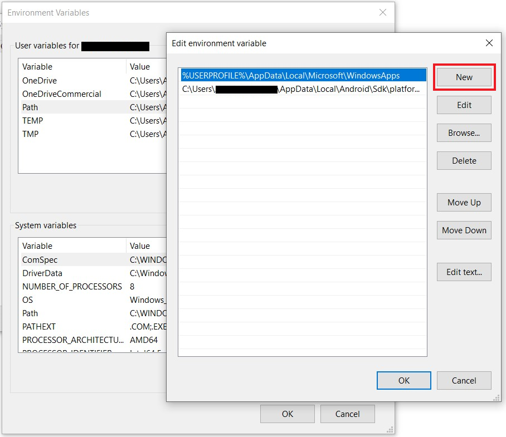Image resolution: width=506 pixels, height=437 pixels.
Task: Delete the selected path entry
Action: pyautogui.click(x=464, y=161)
